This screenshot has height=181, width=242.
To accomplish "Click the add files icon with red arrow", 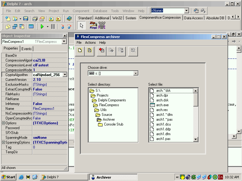I will click(x=101, y=50).
